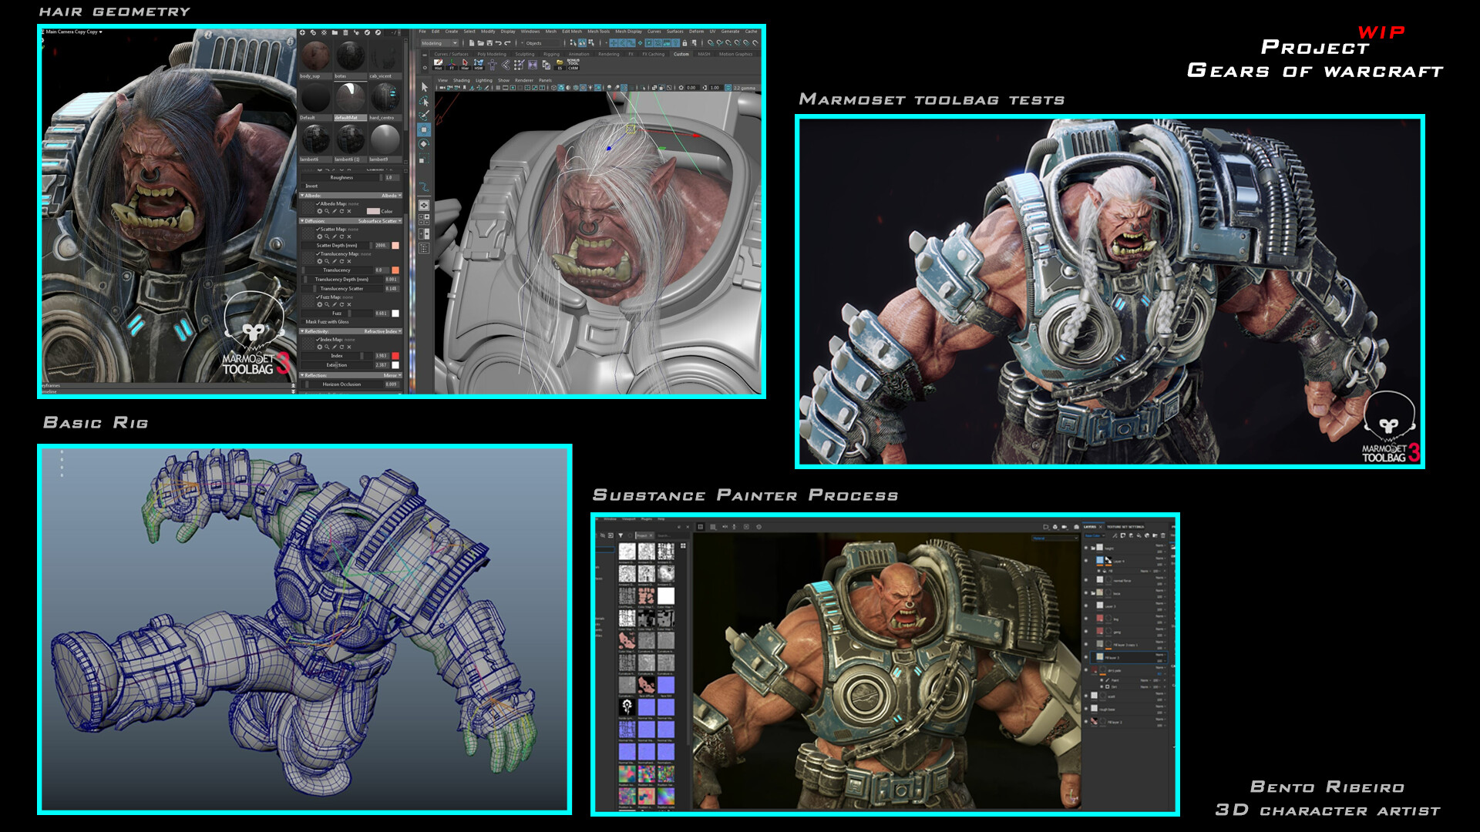Collapse the Reflectivity section triangle
The image size is (1480, 832).
302,331
